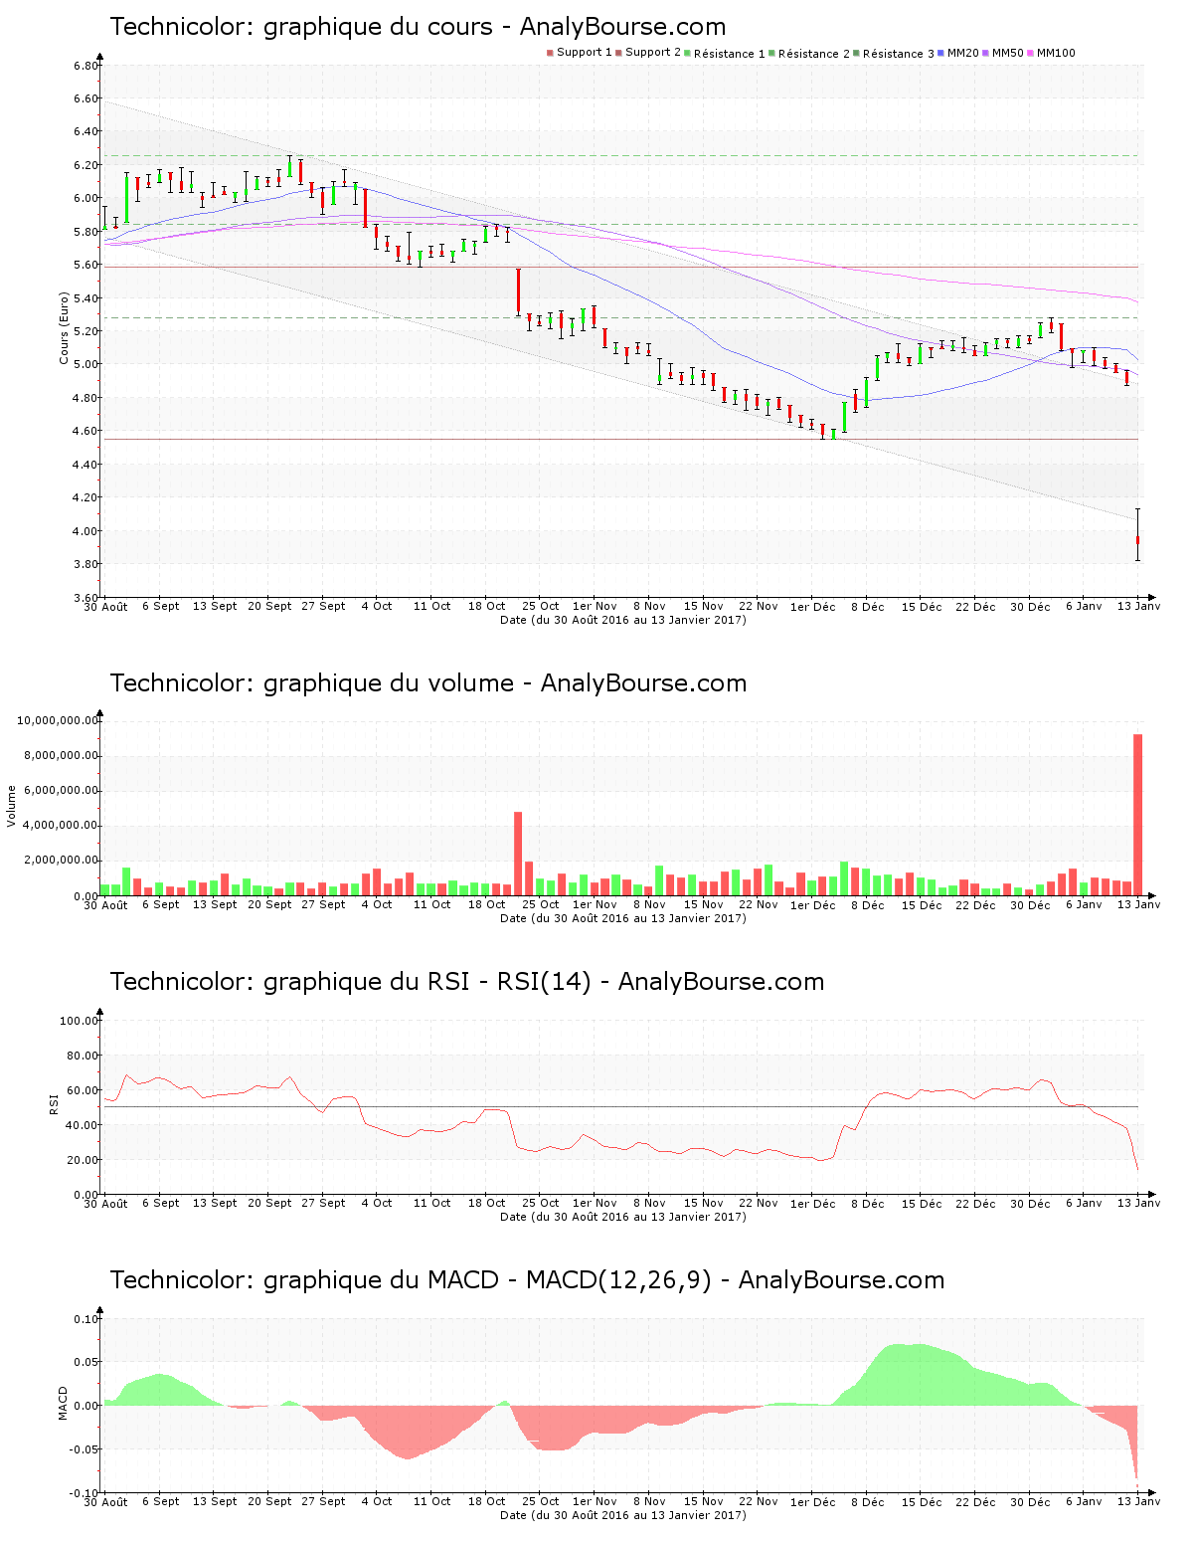This screenshot has height=1542, width=1193.
Task: Select the Résistance 1 legend square icon
Action: [x=688, y=50]
